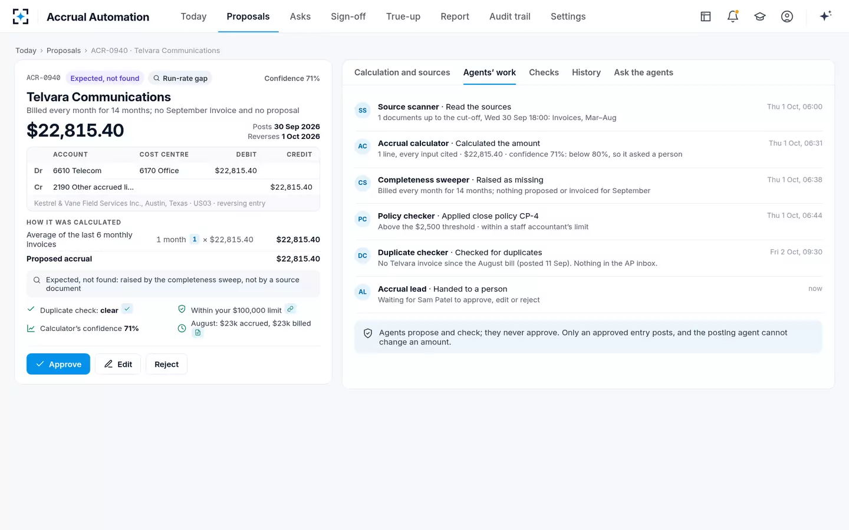Screen dimensions: 849x530
Task: Click the Today breadcrumb link
Action: click(26, 51)
